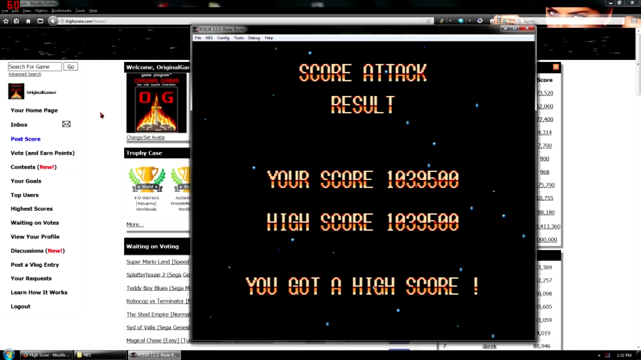Open the FCEUX NES menu
This screenshot has height=360, width=641.
(x=209, y=38)
